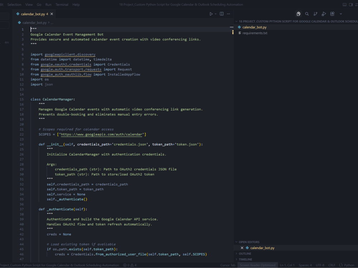358x268 pixels.
Task: Collapse the OPEN EDITORS section
Action: click(x=296, y=242)
